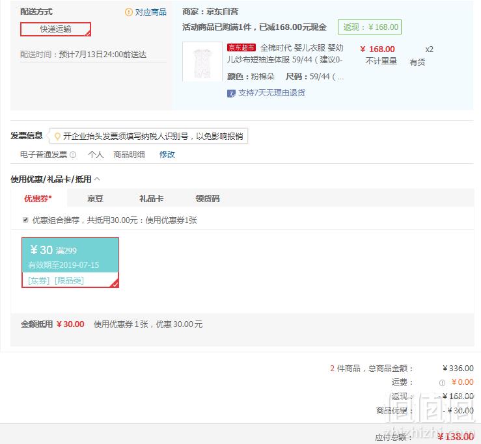This screenshot has height=444, width=481.
Task: Open the 全棉时代 婴儿衣服 product title
Action: (x=285, y=53)
